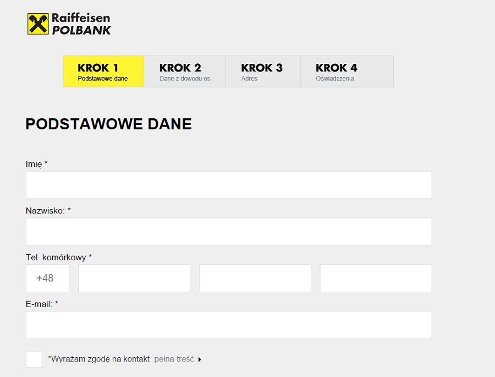This screenshot has width=495, height=377.
Task: Click the Raiffeisen Polbank yellow logo icon
Action: pyautogui.click(x=38, y=24)
